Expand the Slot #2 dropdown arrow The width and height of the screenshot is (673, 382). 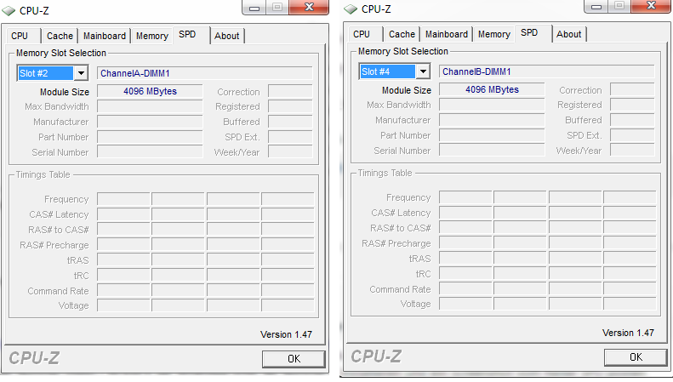tap(81, 73)
